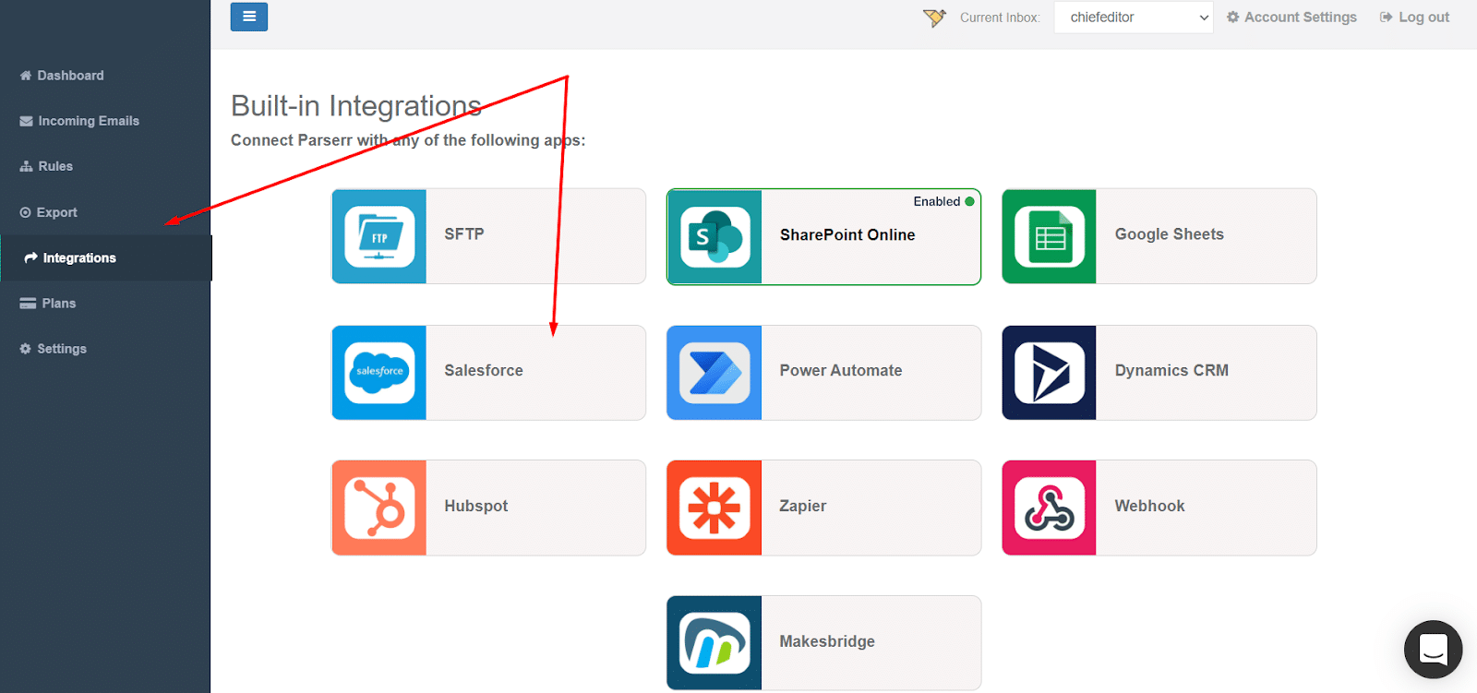Choose the Salesforce integration

point(489,373)
